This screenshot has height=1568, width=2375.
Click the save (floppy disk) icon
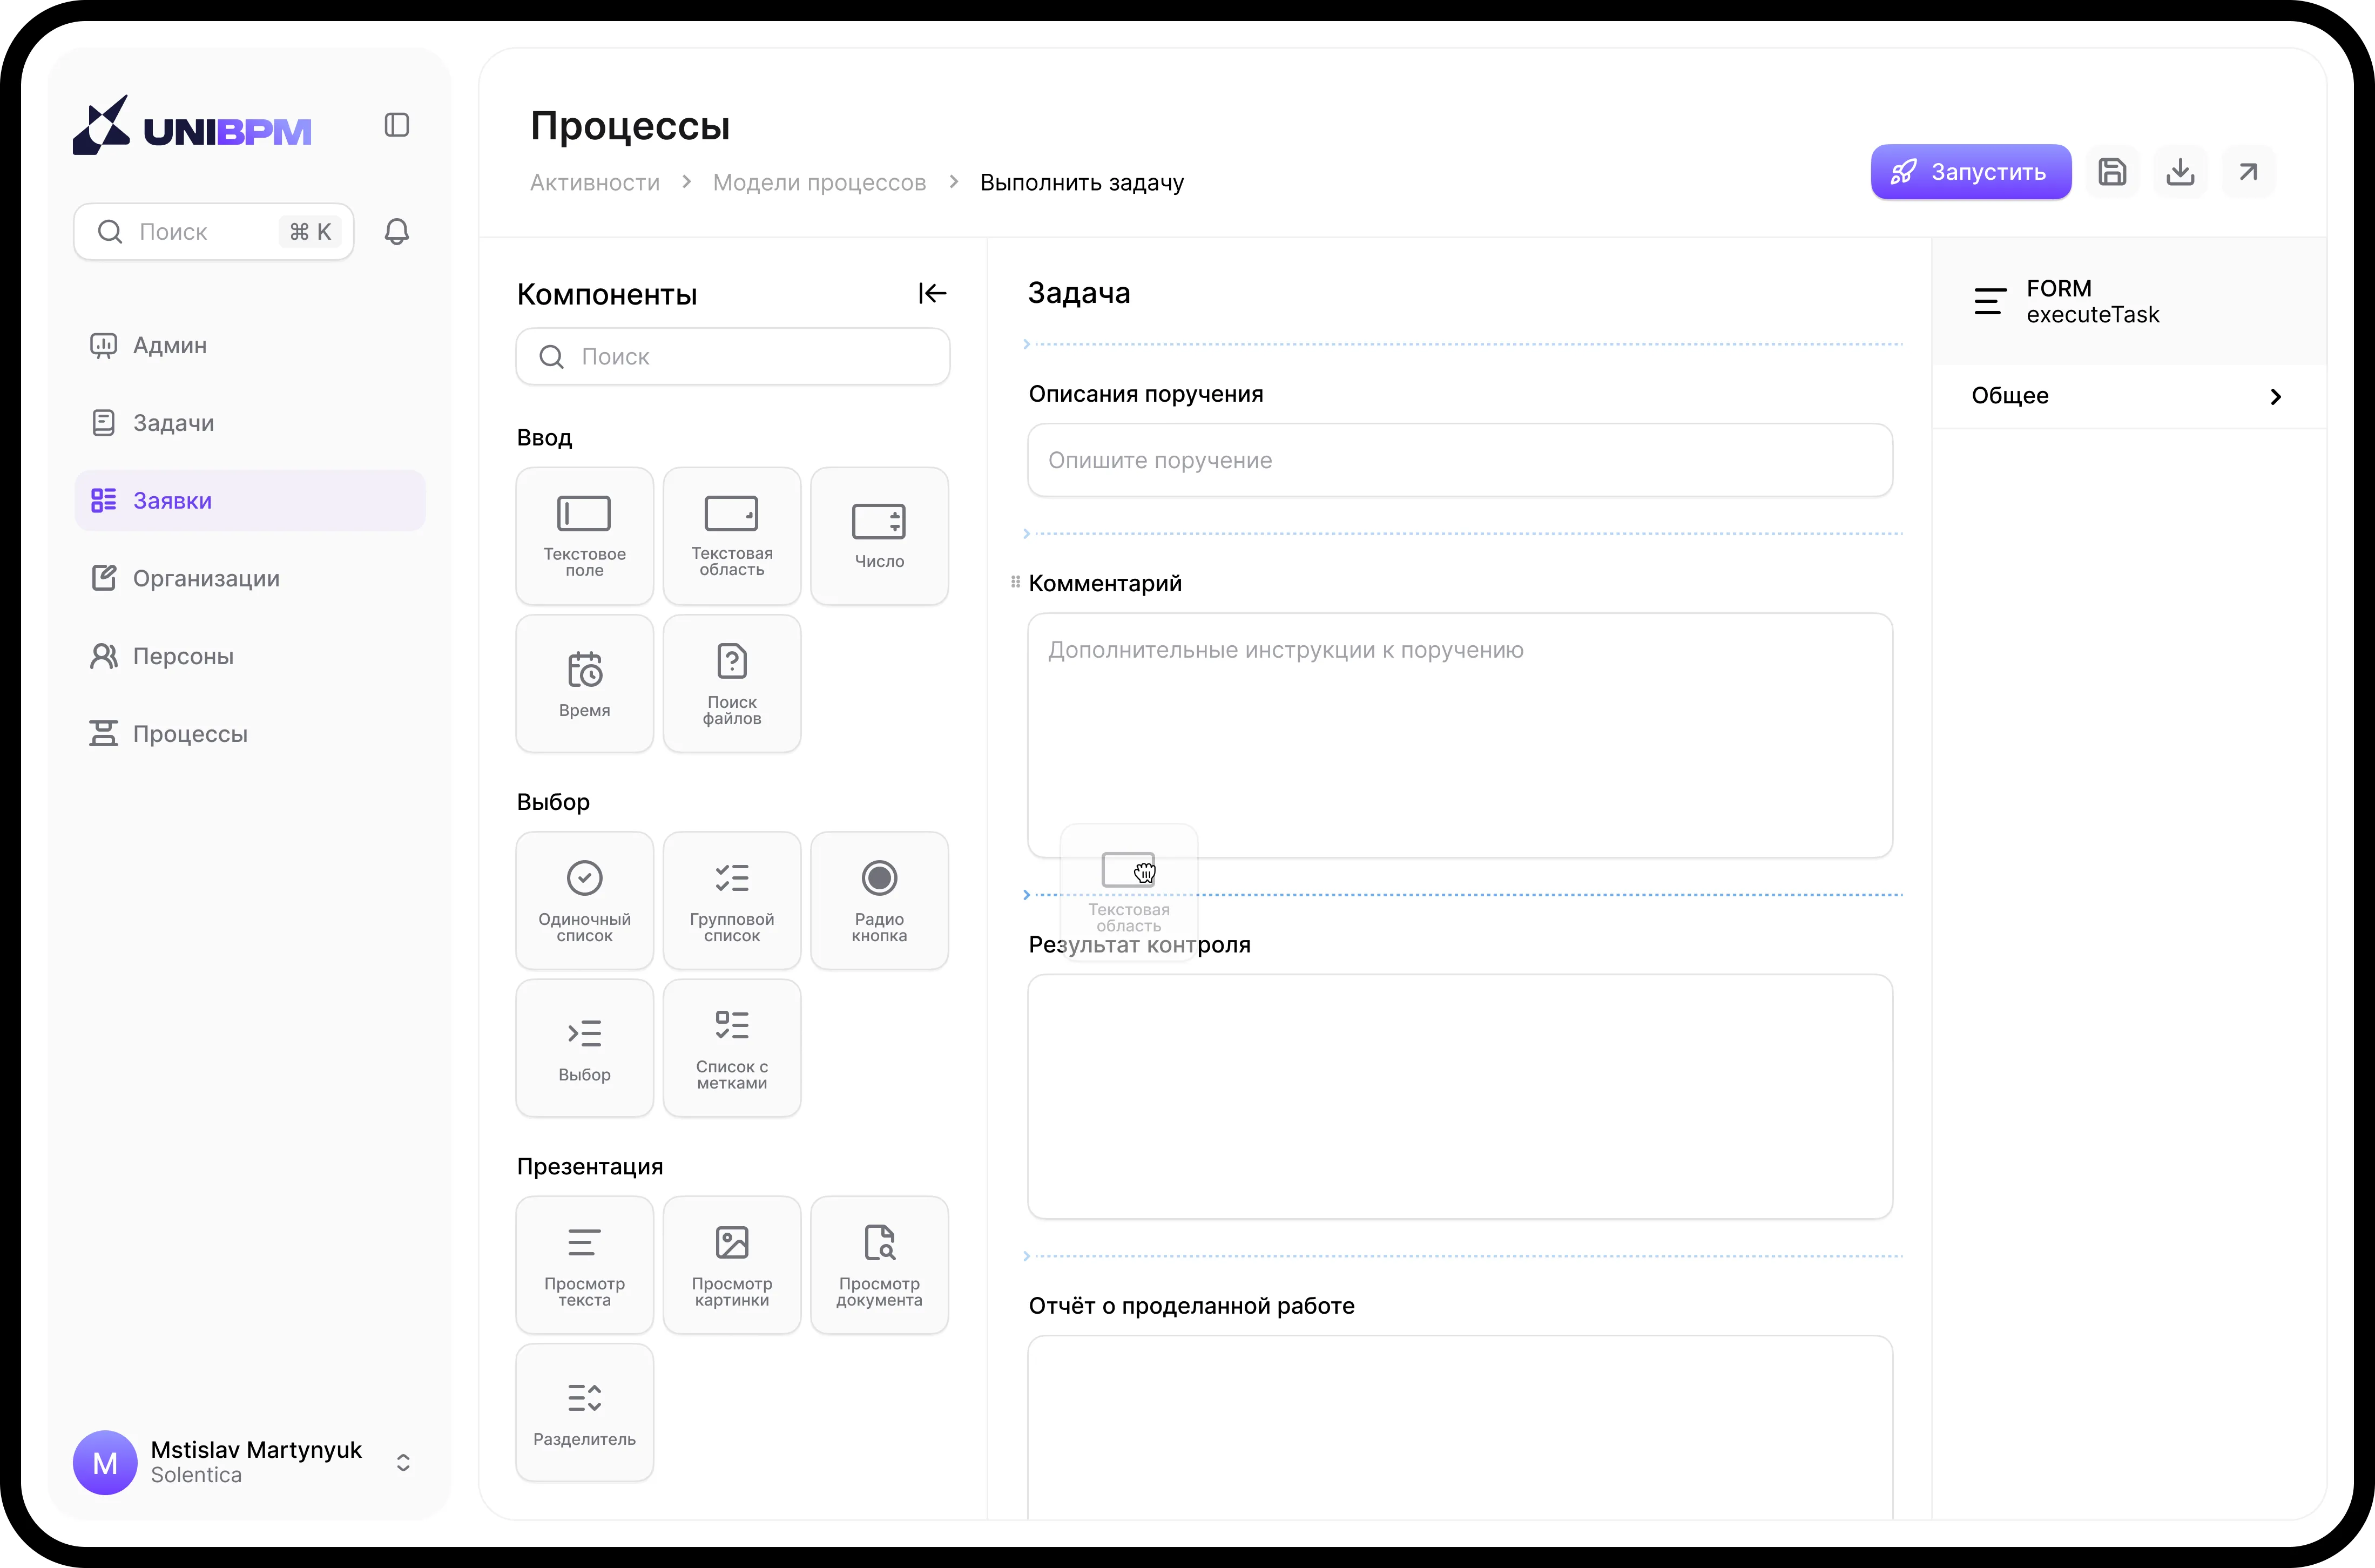tap(2111, 172)
